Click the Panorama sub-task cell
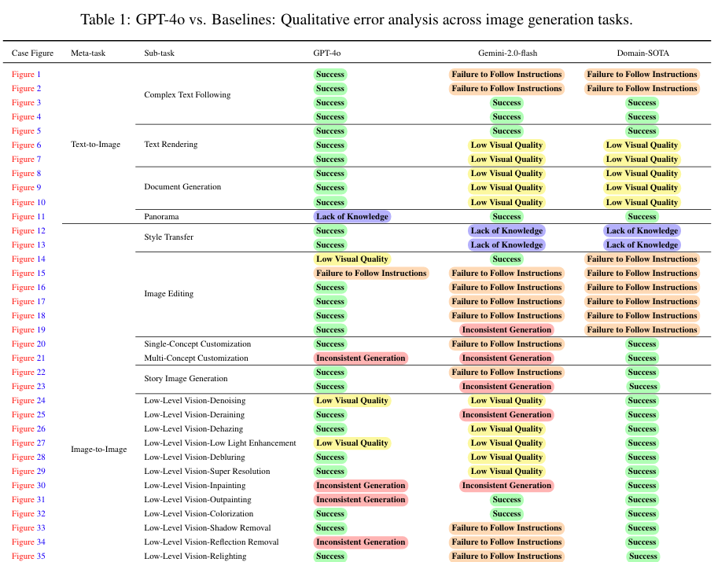This screenshot has height=562, width=718. click(x=162, y=216)
